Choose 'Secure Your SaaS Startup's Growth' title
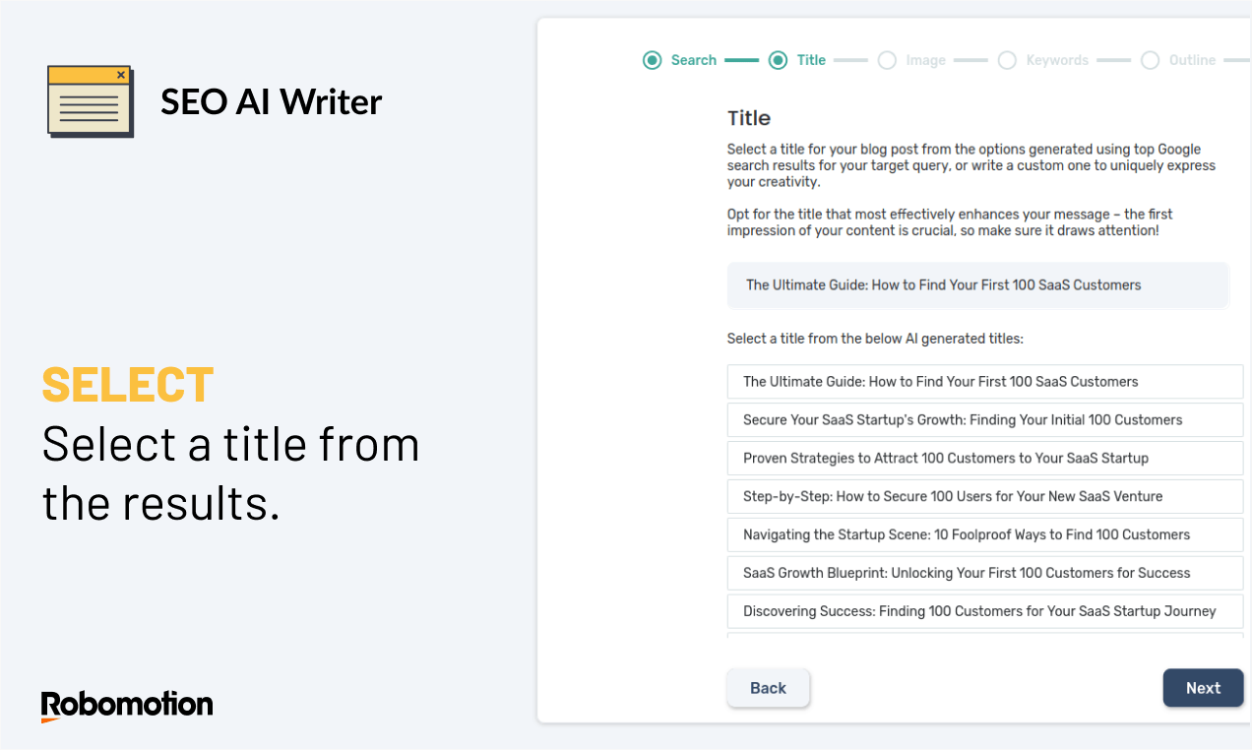This screenshot has width=1252, height=750. pos(985,420)
